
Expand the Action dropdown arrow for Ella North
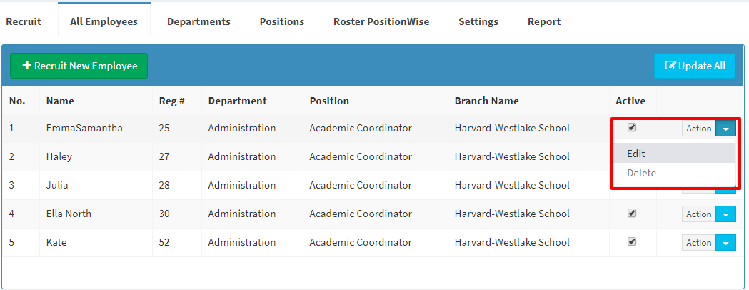click(725, 214)
